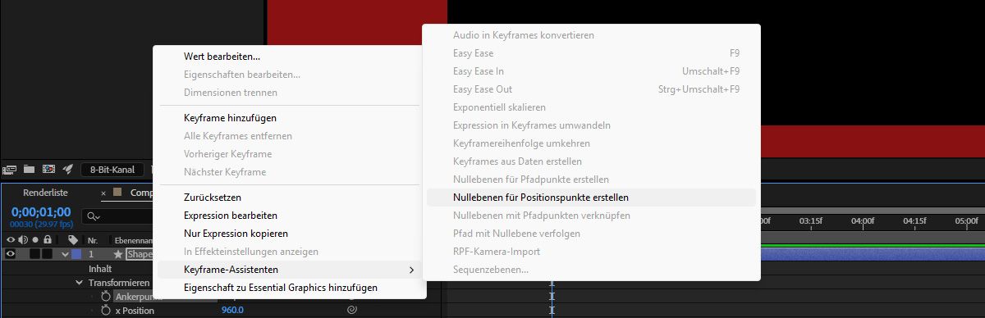Switch to the Renderliste tab
This screenshot has height=318, width=985.
click(x=45, y=193)
